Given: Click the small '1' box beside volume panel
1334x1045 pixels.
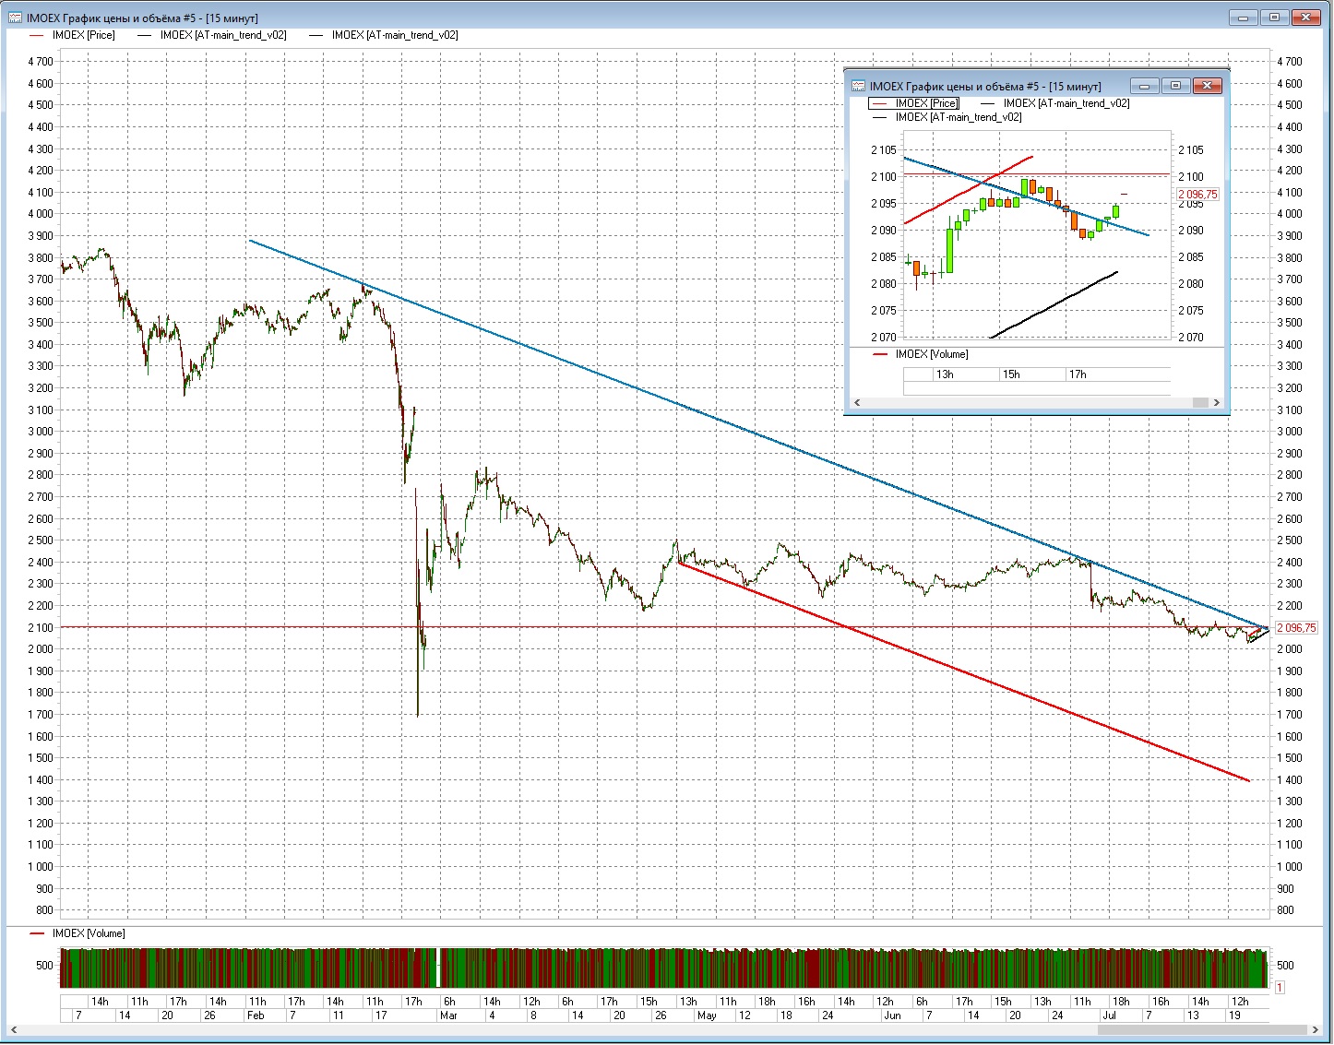Looking at the screenshot, I should (x=1280, y=988).
